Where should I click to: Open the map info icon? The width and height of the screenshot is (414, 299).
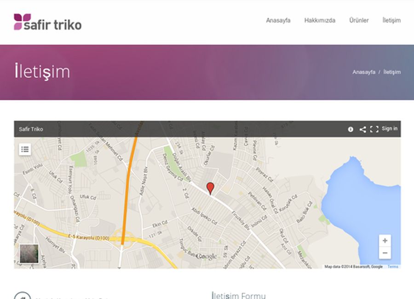point(351,129)
